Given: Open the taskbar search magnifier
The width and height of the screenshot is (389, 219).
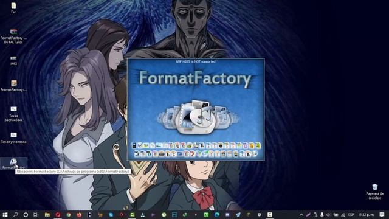Looking at the screenshot, I should coord(15,215).
